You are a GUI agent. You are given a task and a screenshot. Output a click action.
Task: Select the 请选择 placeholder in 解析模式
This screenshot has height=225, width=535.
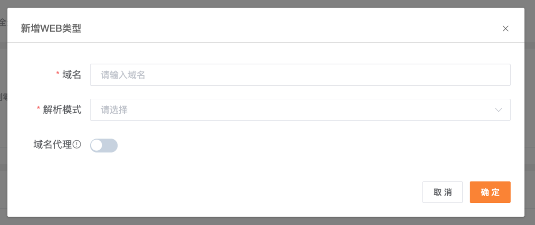tap(114, 110)
